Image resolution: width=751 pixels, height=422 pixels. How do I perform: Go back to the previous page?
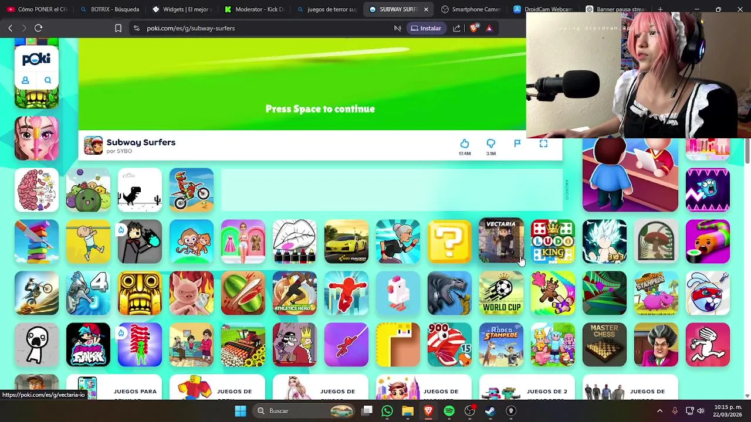coord(10,28)
